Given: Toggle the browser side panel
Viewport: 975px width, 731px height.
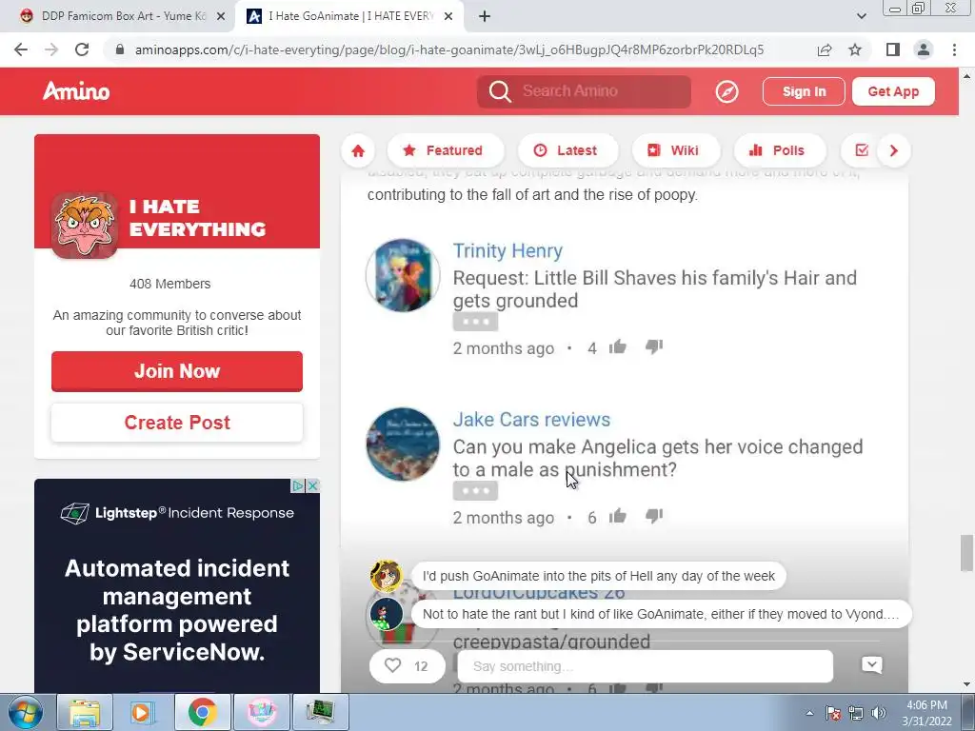Looking at the screenshot, I should [x=893, y=49].
